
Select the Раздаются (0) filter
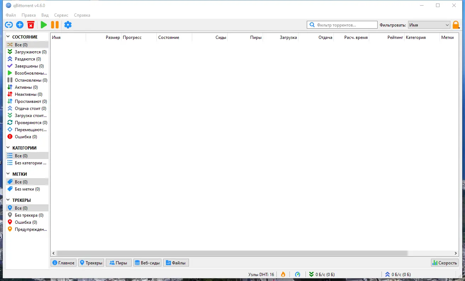27,59
